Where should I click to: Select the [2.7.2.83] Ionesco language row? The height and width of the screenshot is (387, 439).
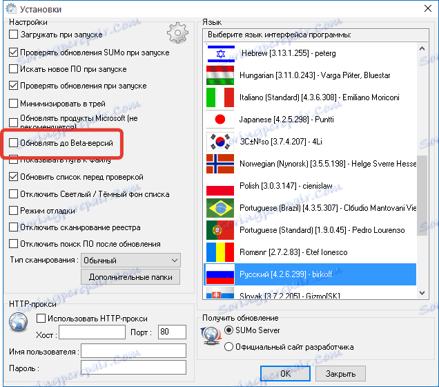point(310,252)
